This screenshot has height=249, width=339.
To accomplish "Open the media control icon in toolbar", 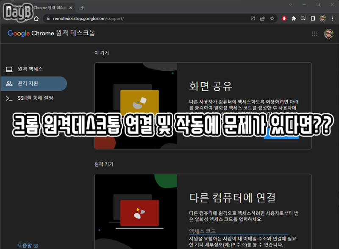I will coord(303,19).
